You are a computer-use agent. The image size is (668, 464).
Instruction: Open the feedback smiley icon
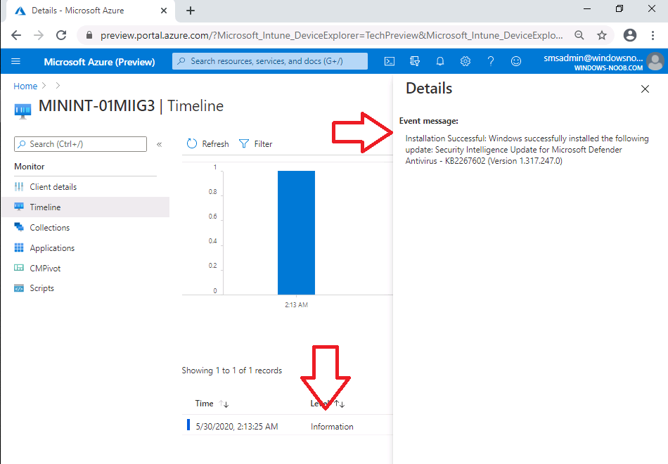click(x=516, y=61)
